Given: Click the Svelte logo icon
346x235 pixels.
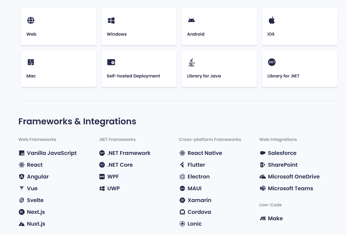Looking at the screenshot, I should [22, 200].
